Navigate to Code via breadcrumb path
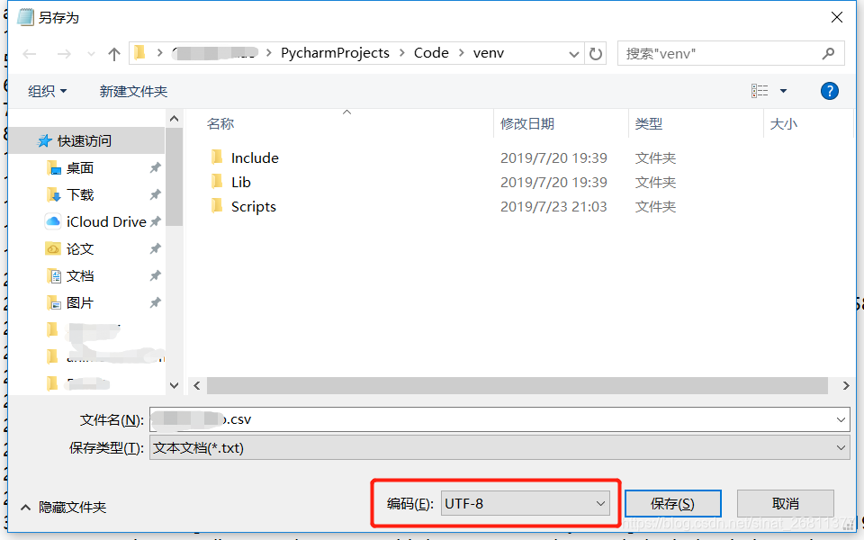The image size is (864, 540). [431, 53]
